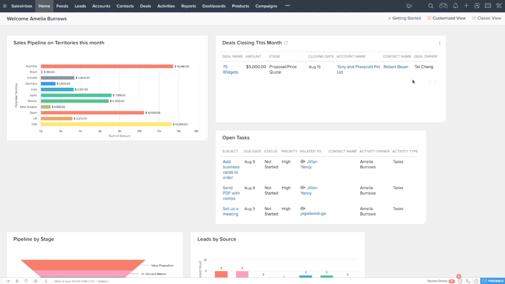Screen dimensions: 505x284
Task: Open Robert Bauer contact
Action: pyautogui.click(x=396, y=67)
